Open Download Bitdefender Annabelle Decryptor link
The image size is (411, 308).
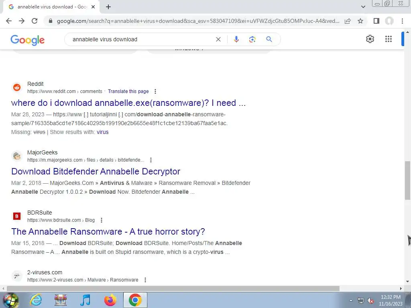coord(96,171)
